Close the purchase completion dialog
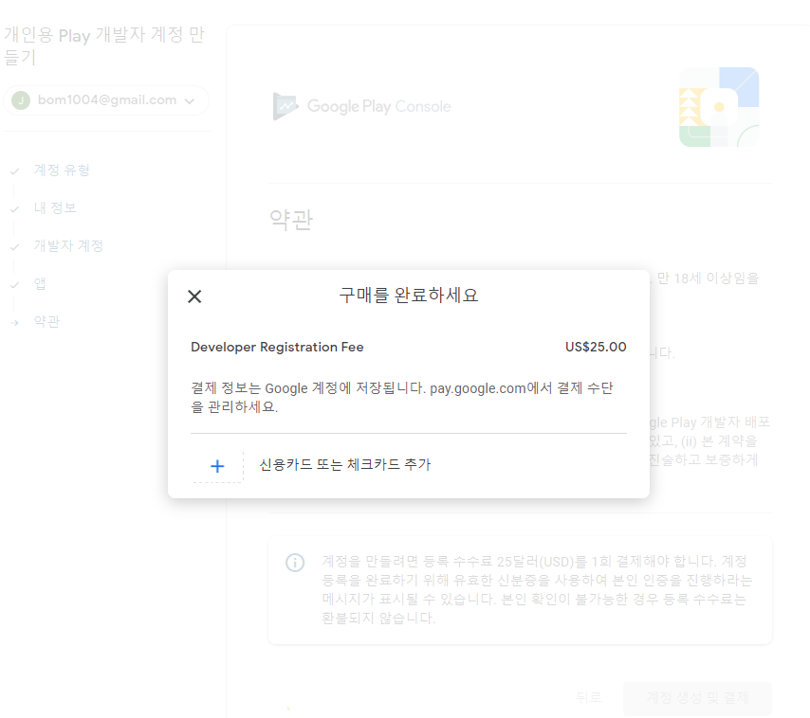This screenshot has width=810, height=718. coord(194,296)
